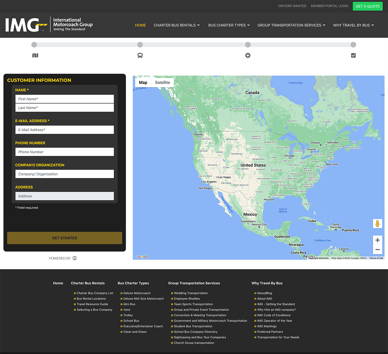Click the Get Started button
388x354 pixels.
pos(65,238)
